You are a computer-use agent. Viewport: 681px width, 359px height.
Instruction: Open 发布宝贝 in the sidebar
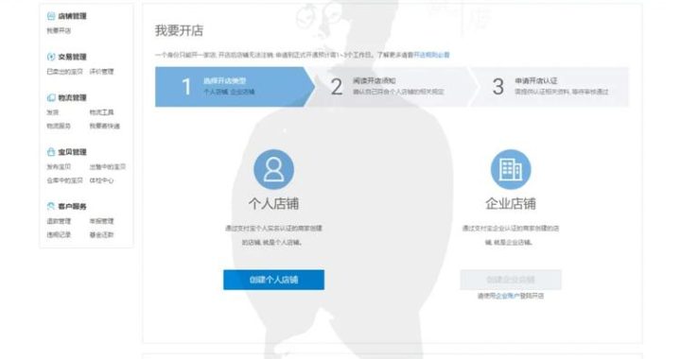point(59,166)
